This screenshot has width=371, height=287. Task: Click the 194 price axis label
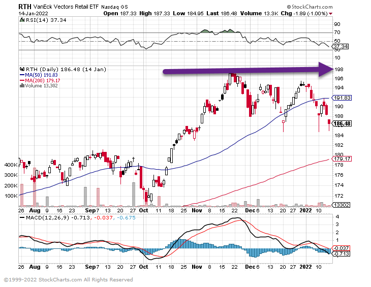point(338,88)
